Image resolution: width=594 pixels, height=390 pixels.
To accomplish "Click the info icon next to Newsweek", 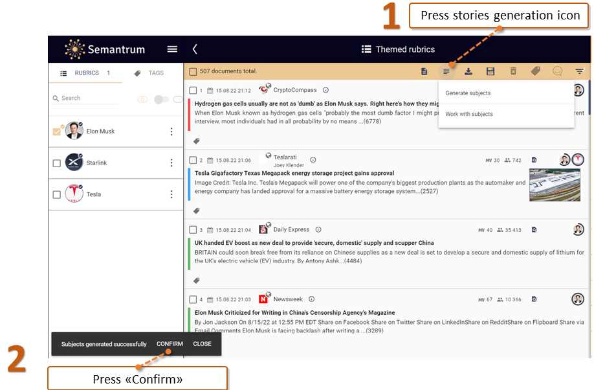I will click(312, 299).
